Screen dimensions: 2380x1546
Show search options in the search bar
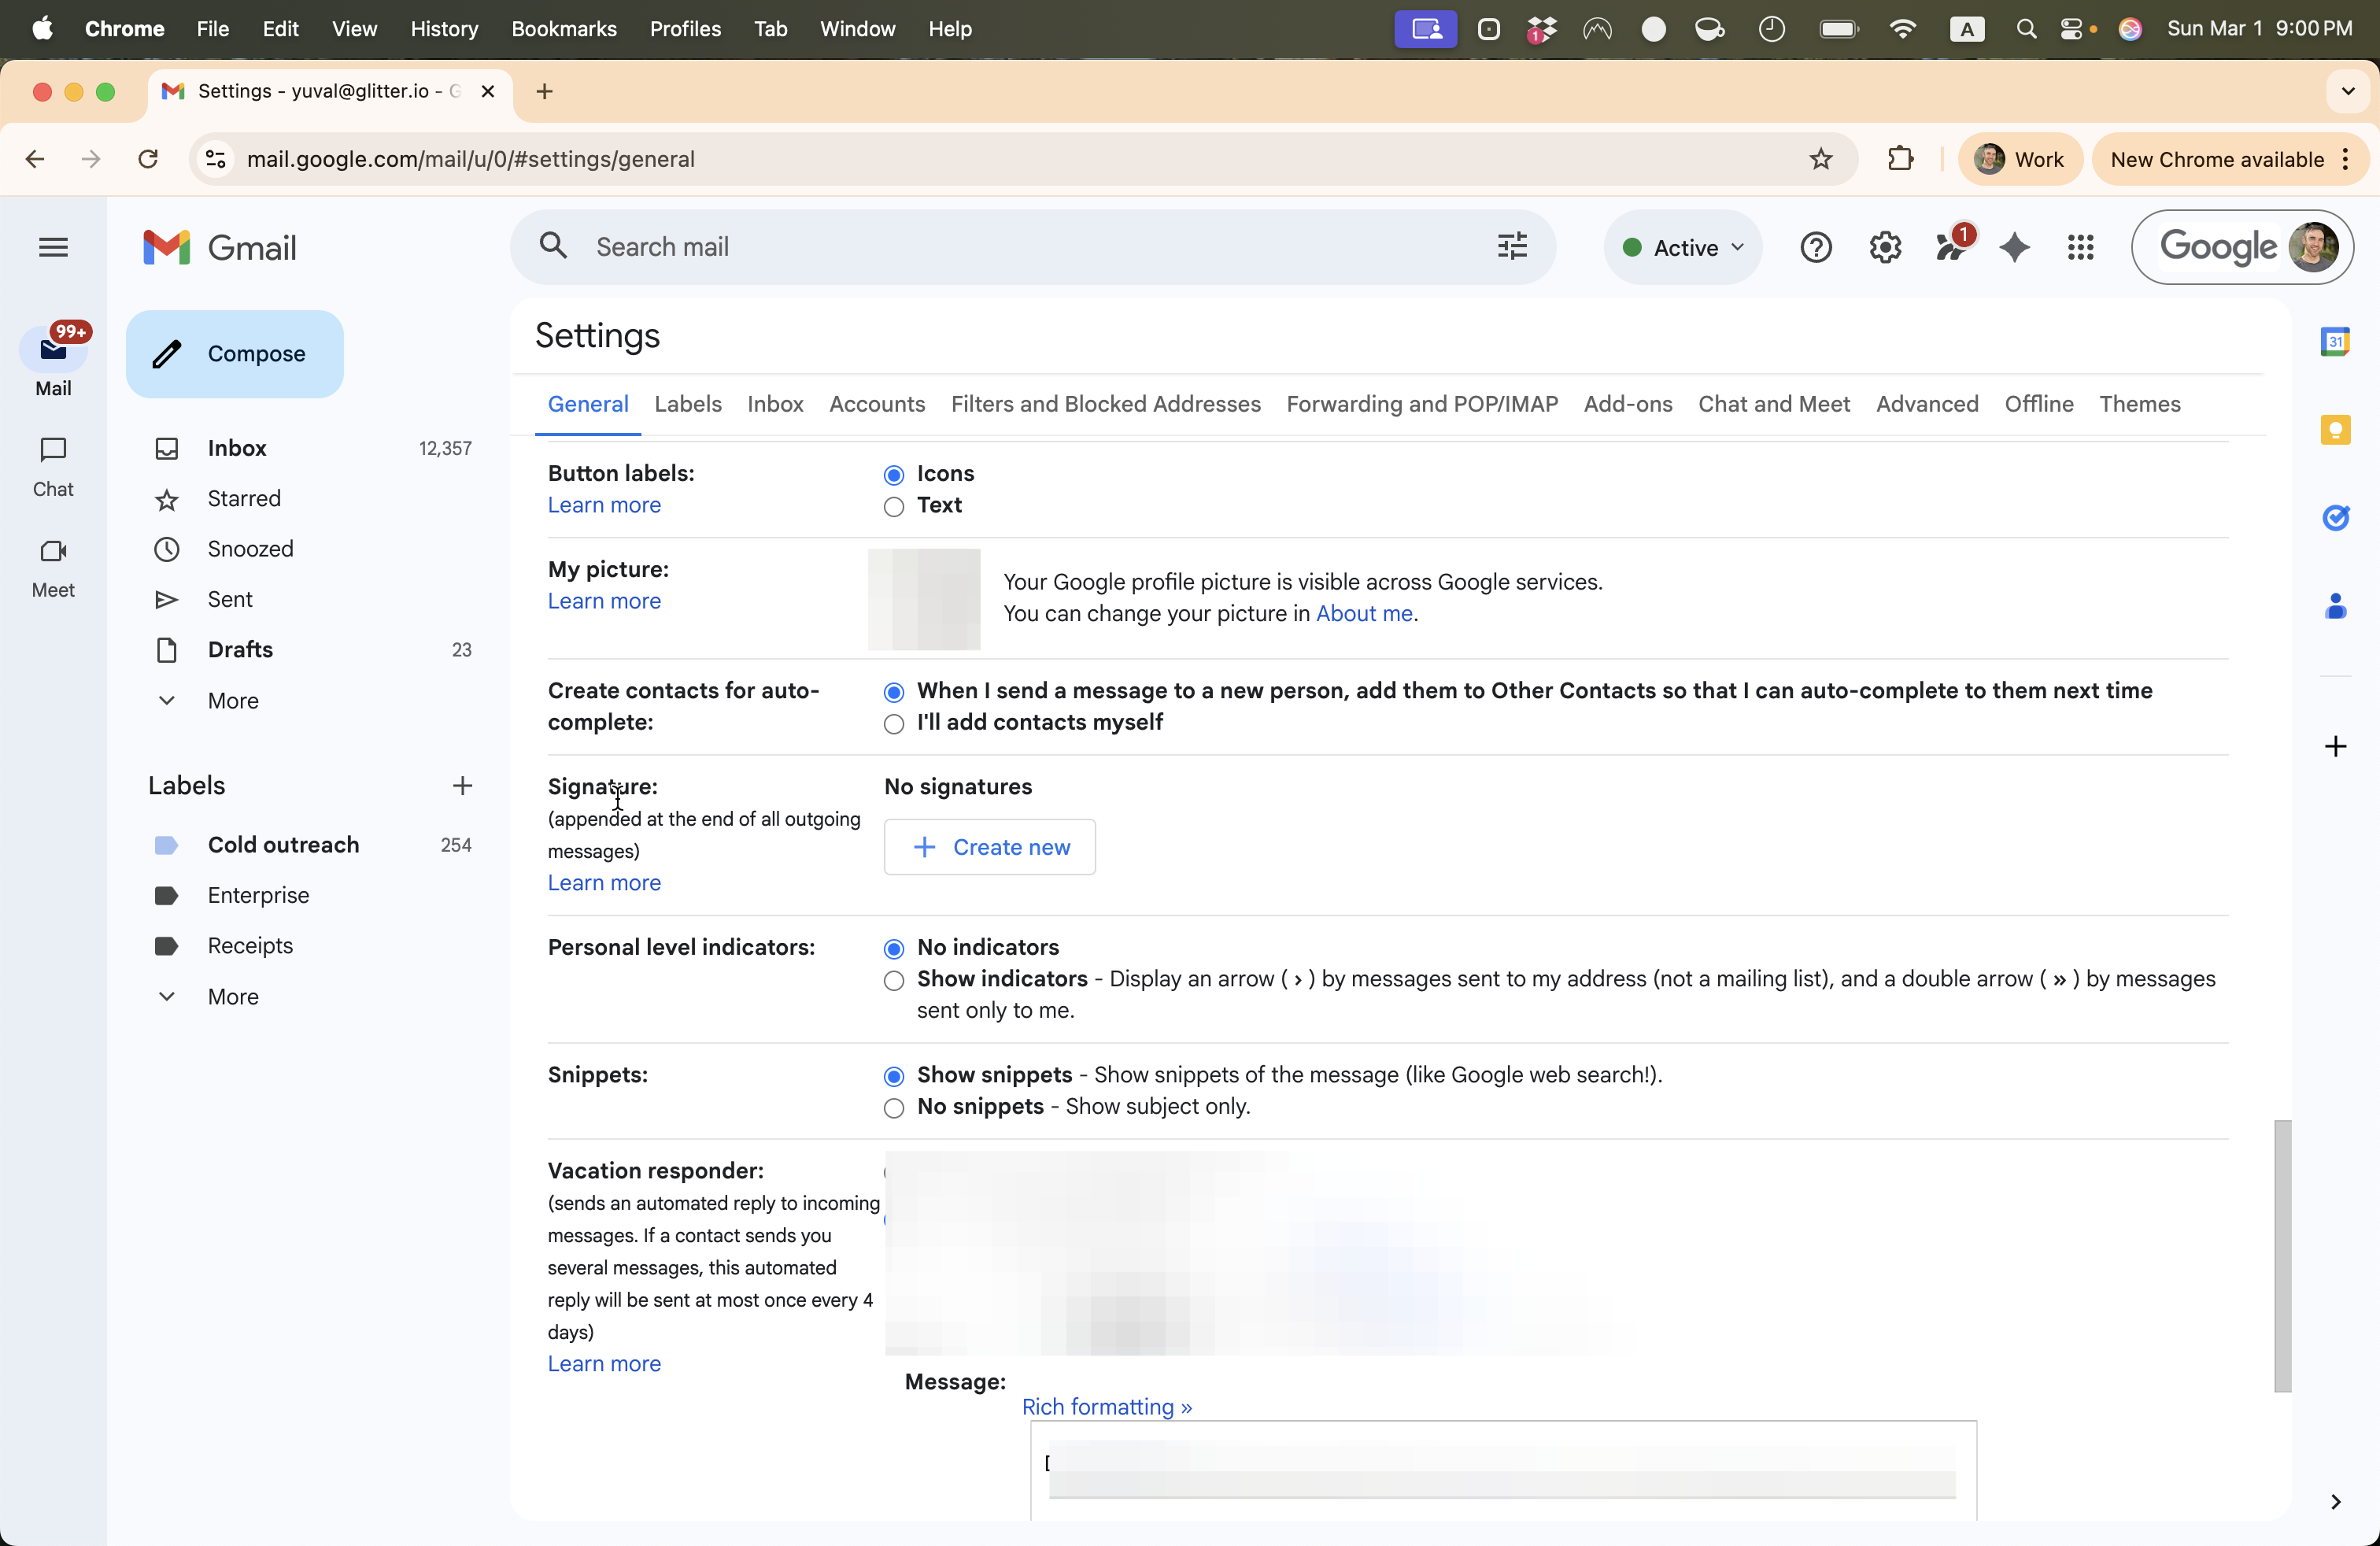1511,246
